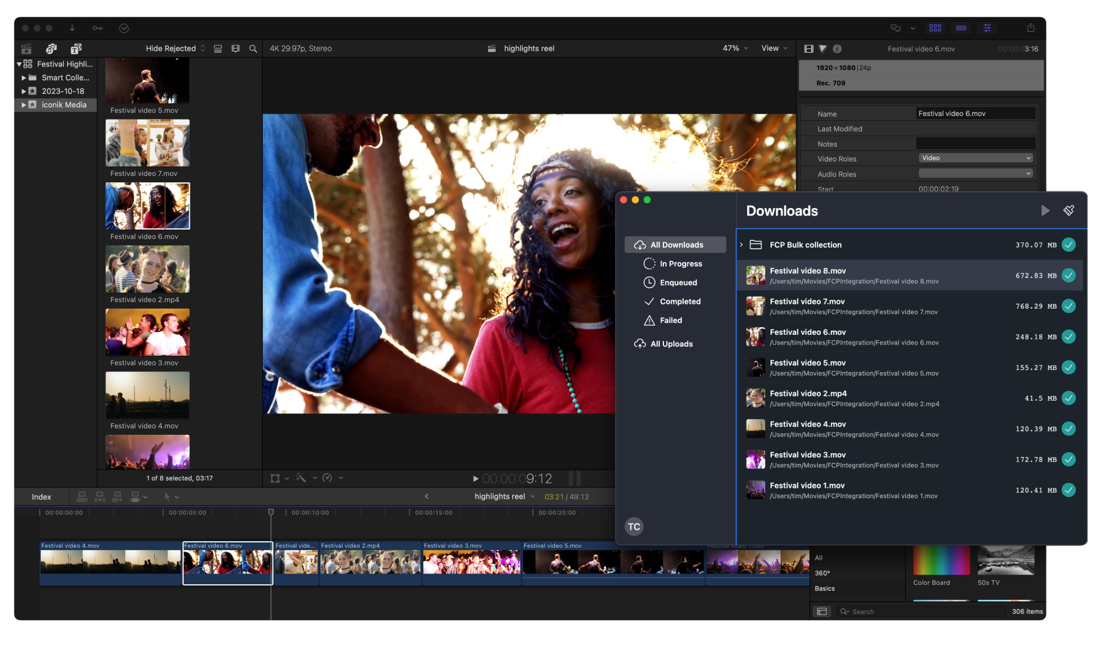Select Festival video 5.mov timeline clip
The width and height of the screenshot is (1113, 662).
coord(613,562)
